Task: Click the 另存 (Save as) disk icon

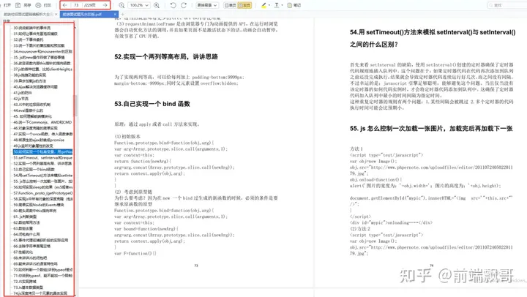Action: pyautogui.click(x=18, y=5)
